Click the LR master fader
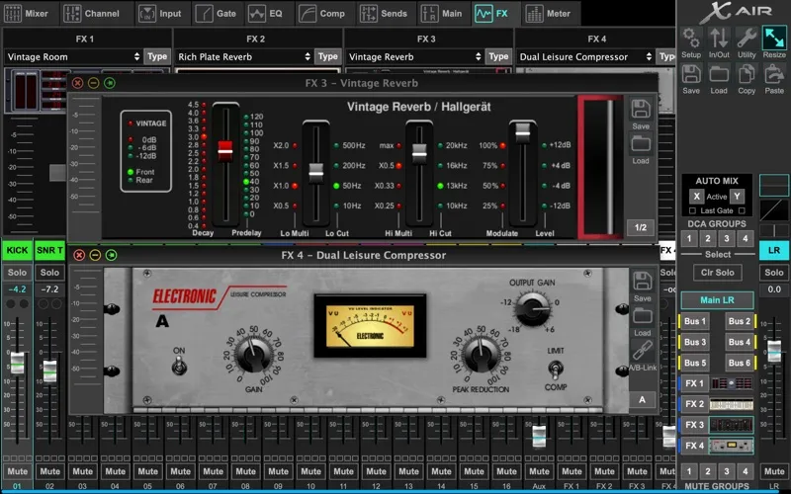791x494 pixels. coord(774,352)
